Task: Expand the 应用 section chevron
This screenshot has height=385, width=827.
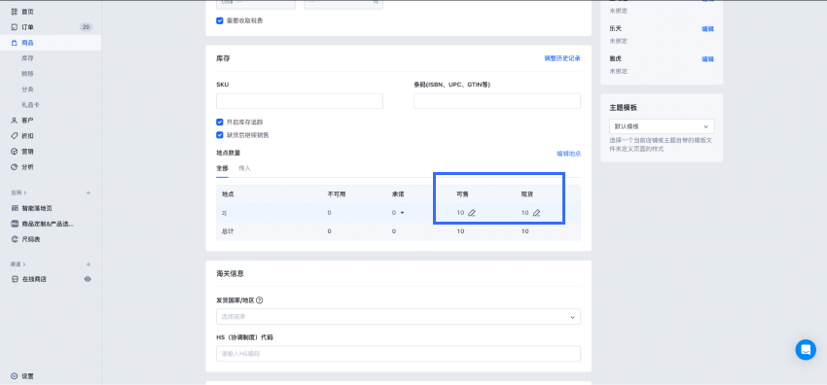Action: click(25, 192)
